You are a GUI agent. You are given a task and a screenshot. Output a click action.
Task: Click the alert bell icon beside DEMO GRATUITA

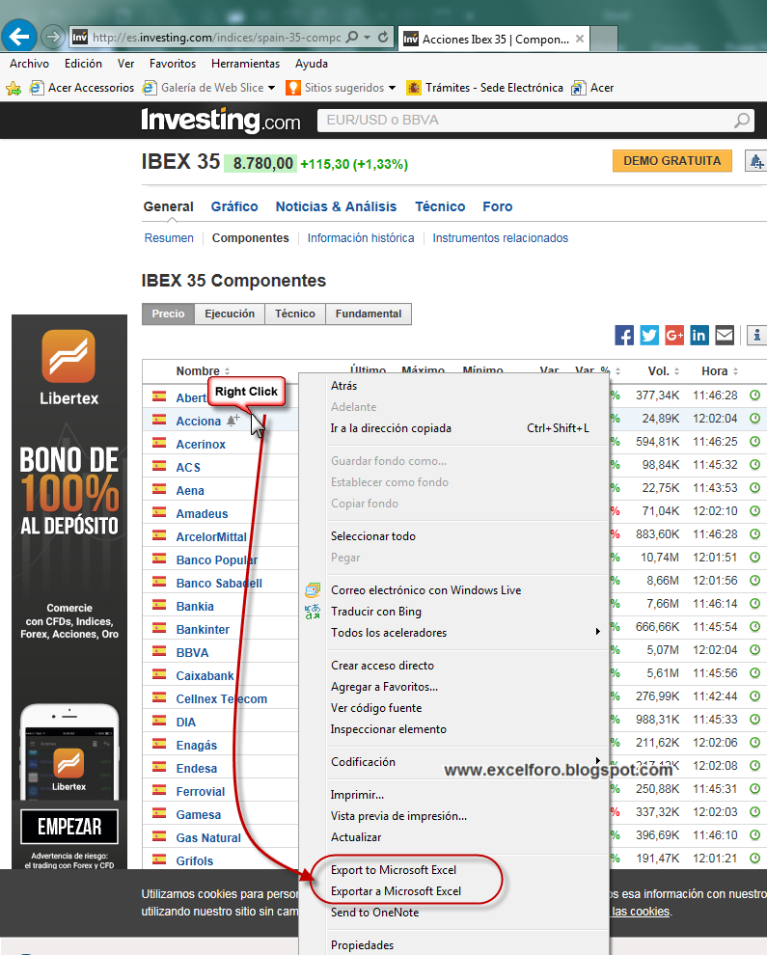(756, 161)
